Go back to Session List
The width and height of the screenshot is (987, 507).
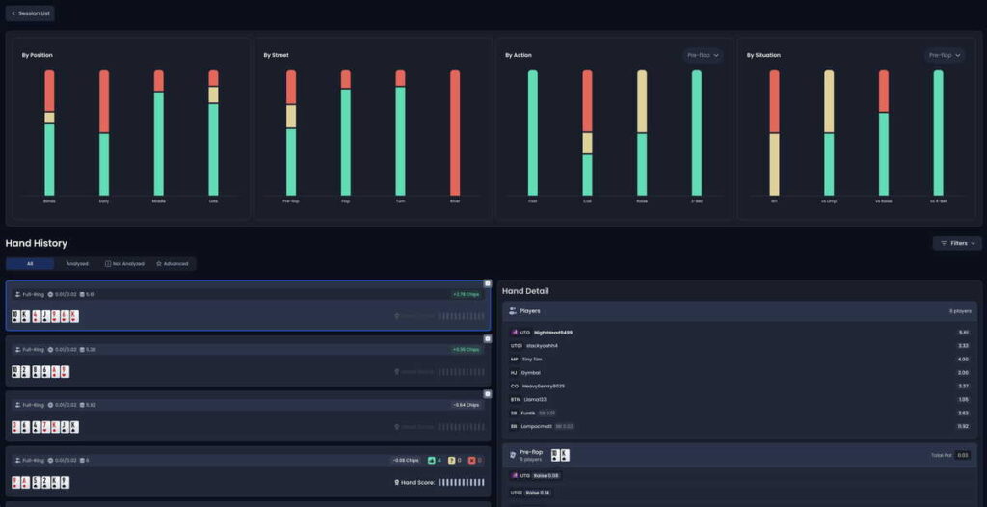point(30,13)
